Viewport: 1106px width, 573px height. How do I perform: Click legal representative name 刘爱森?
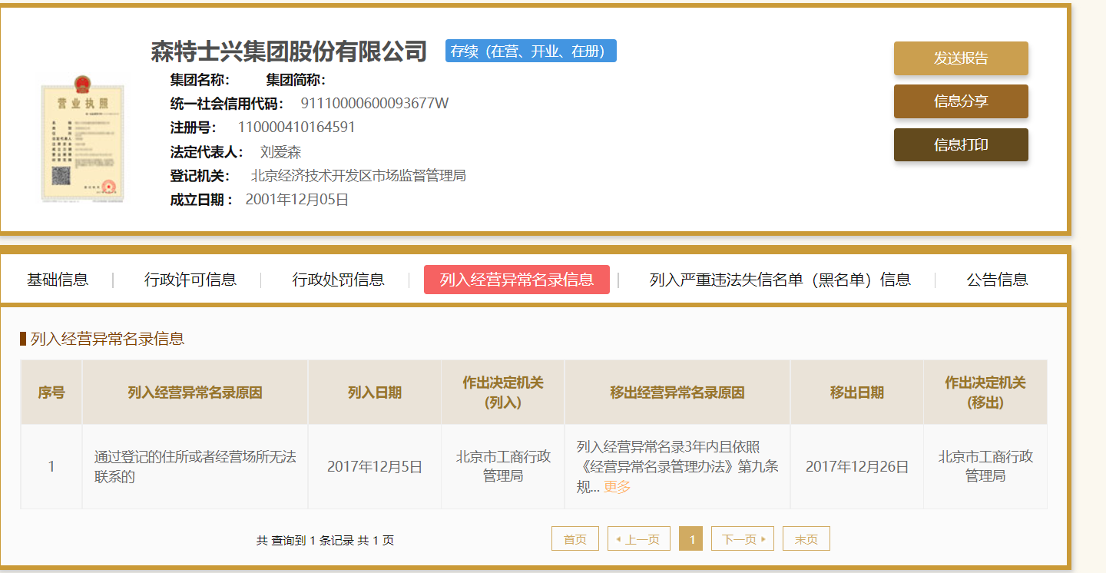click(x=281, y=152)
